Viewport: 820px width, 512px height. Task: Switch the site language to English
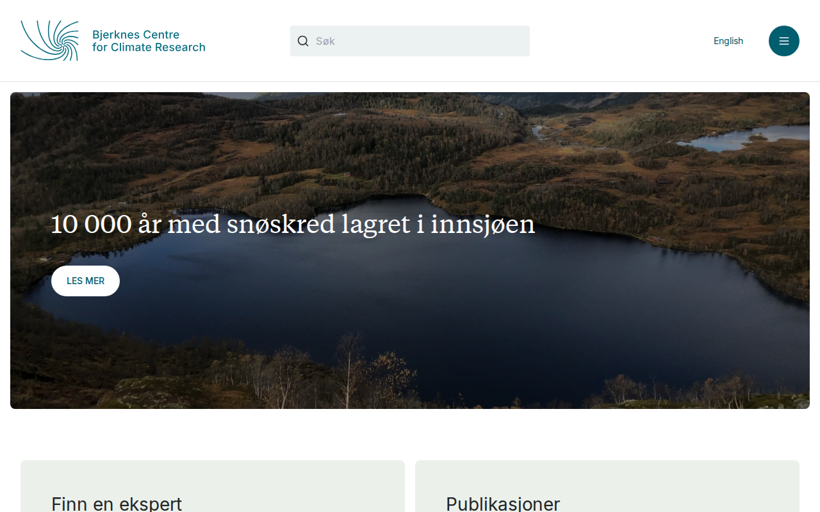tap(728, 41)
